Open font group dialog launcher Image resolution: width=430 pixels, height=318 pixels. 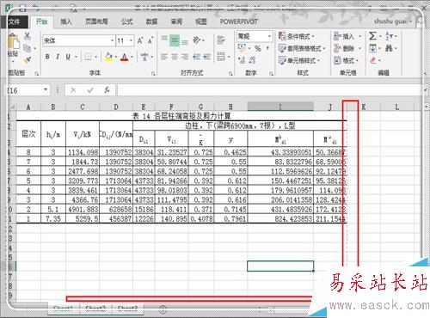153,74
